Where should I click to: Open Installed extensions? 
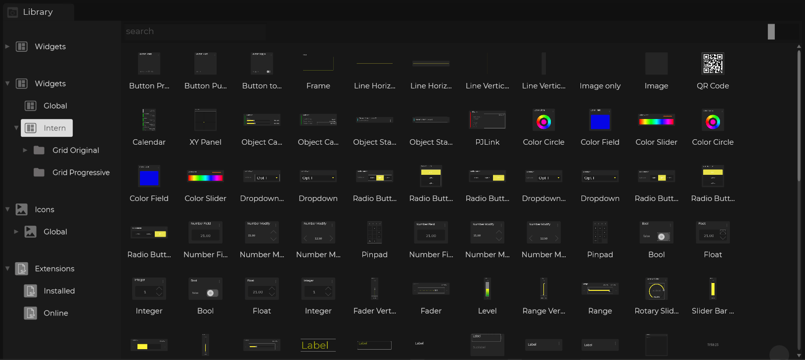(59, 291)
